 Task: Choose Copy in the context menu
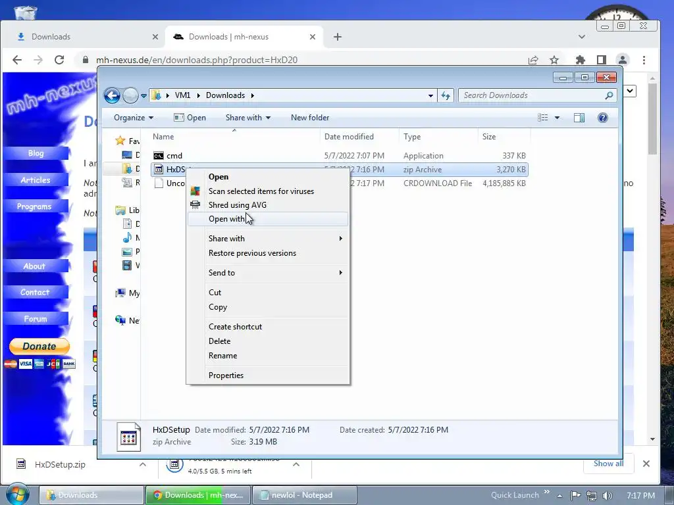click(x=268, y=307)
